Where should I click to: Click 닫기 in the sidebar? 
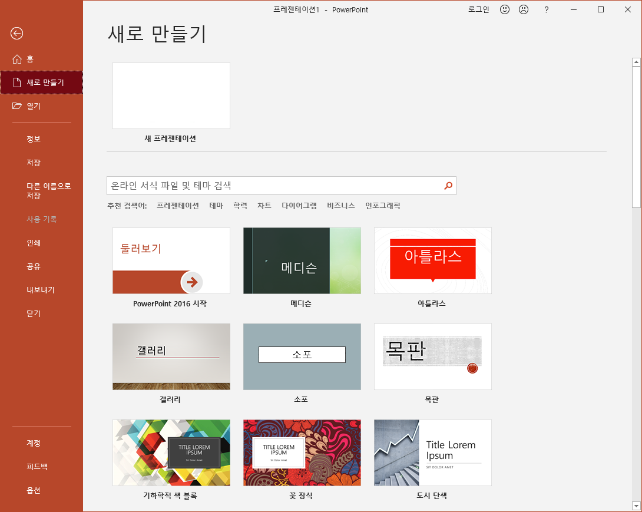click(34, 314)
